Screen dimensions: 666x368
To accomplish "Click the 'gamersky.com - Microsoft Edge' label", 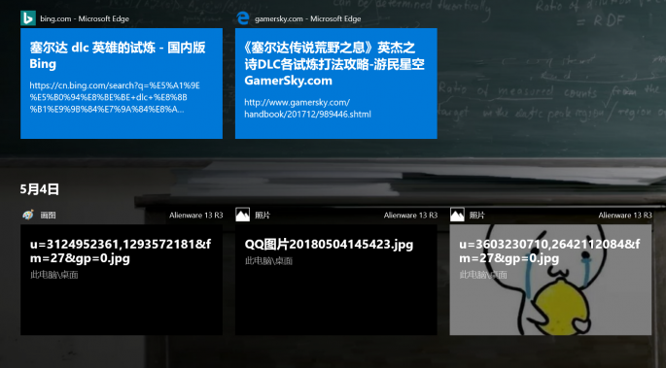I will (307, 18).
